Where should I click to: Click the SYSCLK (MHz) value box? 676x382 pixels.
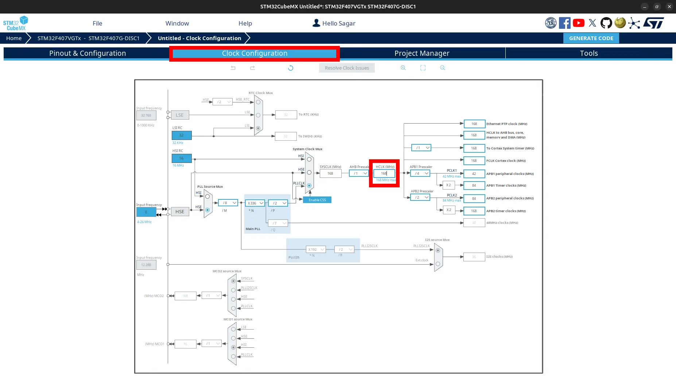pos(330,174)
